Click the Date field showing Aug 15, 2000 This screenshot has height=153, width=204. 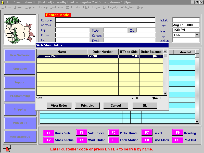[x=186, y=25]
